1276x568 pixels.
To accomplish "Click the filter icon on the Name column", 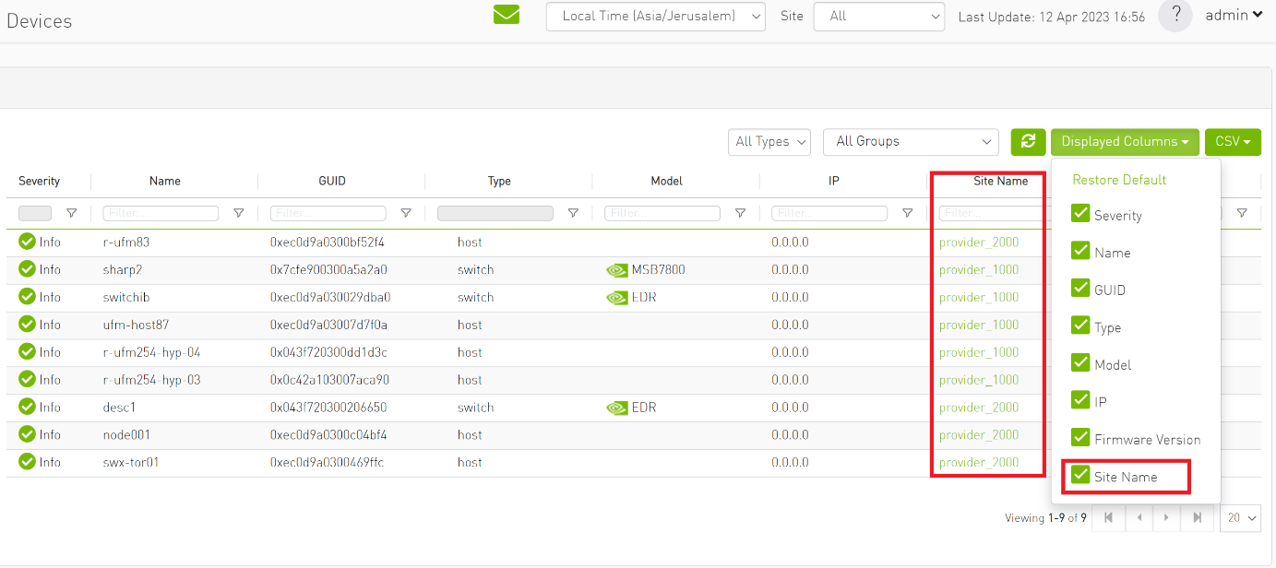I will 238,212.
